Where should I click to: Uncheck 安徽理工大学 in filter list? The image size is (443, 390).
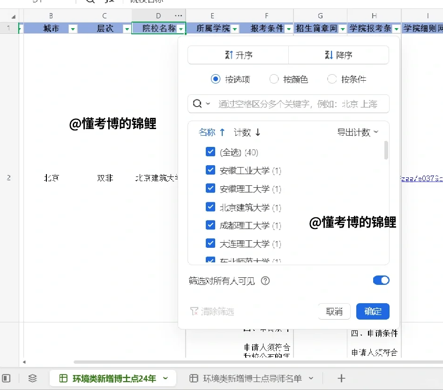pyautogui.click(x=210, y=188)
